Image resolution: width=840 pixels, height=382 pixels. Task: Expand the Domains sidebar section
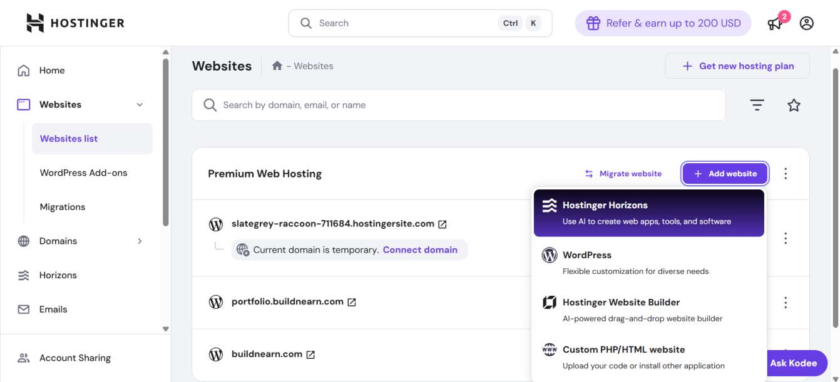(x=140, y=241)
